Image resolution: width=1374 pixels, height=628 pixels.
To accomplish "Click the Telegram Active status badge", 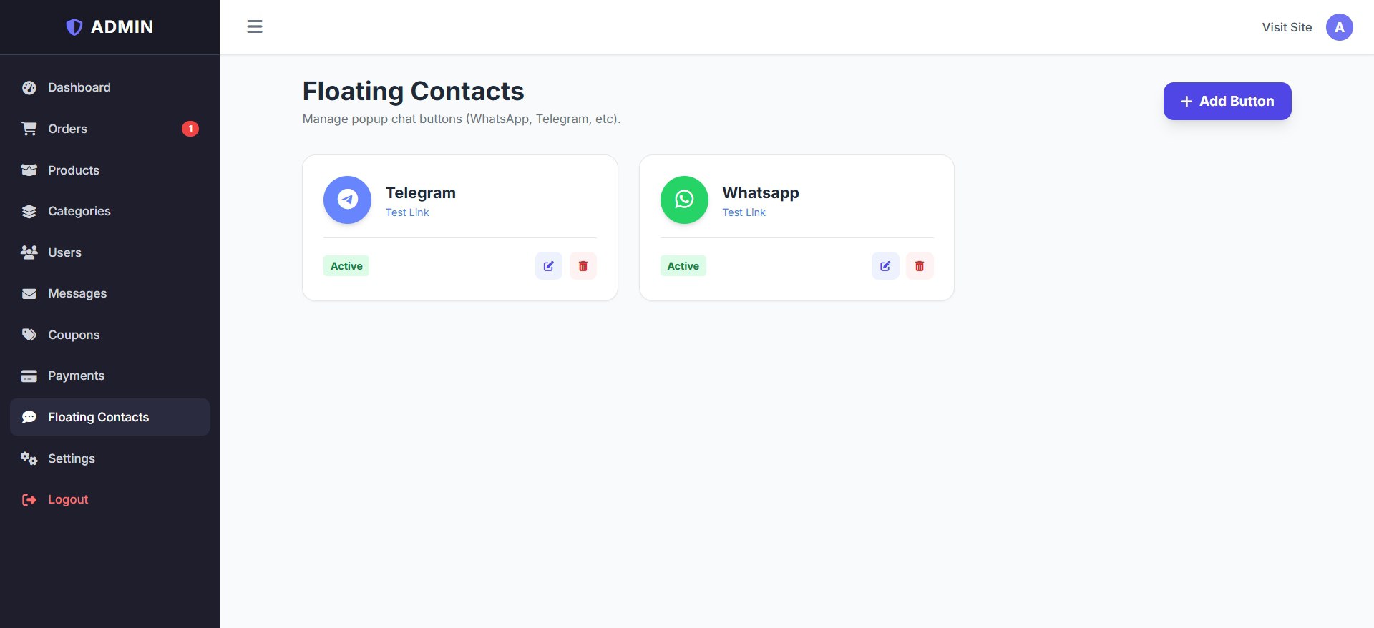I will [x=346, y=266].
